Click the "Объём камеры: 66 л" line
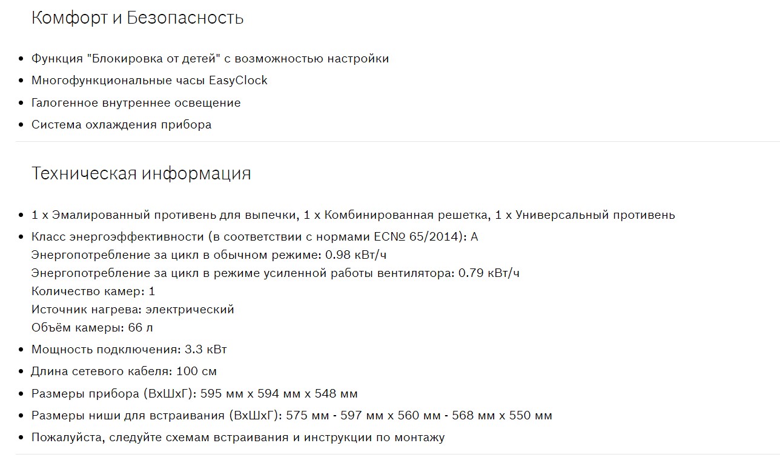The width and height of the screenshot is (780, 463). [x=92, y=328]
